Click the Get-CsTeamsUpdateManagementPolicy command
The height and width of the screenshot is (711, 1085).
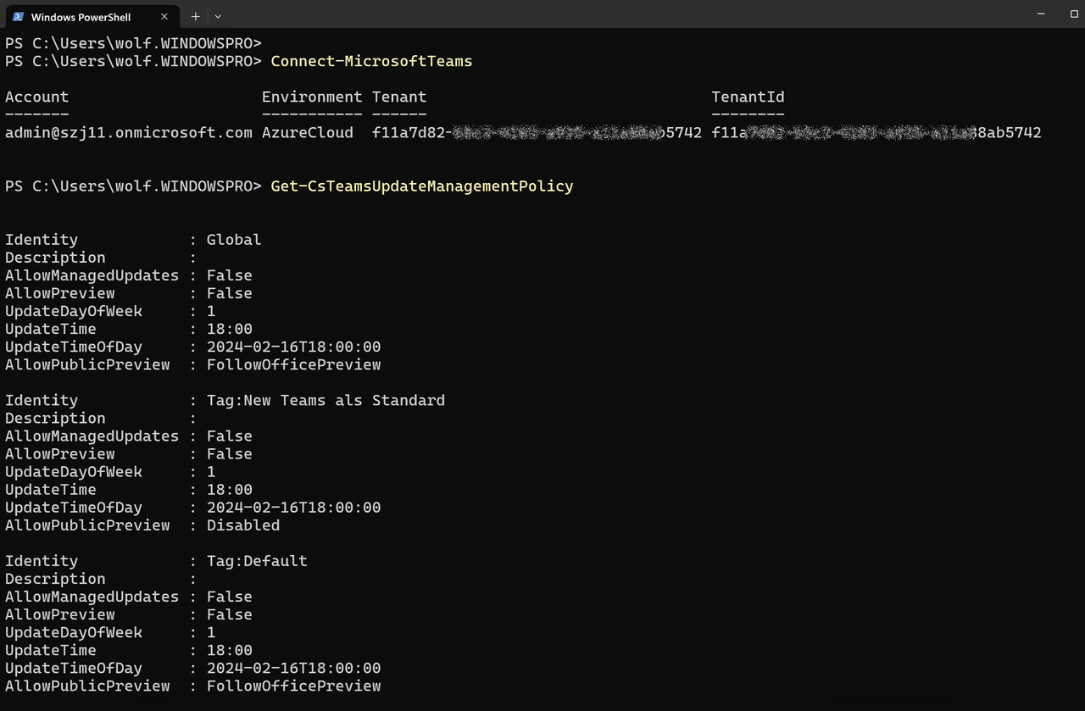click(421, 186)
